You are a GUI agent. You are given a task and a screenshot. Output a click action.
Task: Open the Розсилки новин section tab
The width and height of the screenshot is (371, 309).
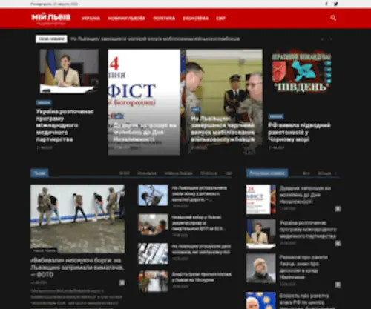click(x=267, y=173)
